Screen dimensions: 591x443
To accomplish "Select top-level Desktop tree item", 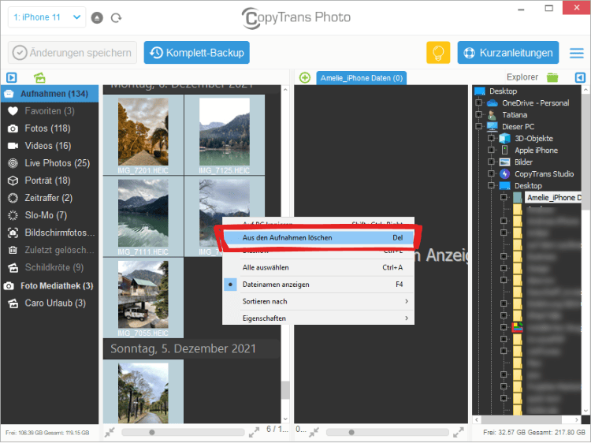I will pos(503,91).
